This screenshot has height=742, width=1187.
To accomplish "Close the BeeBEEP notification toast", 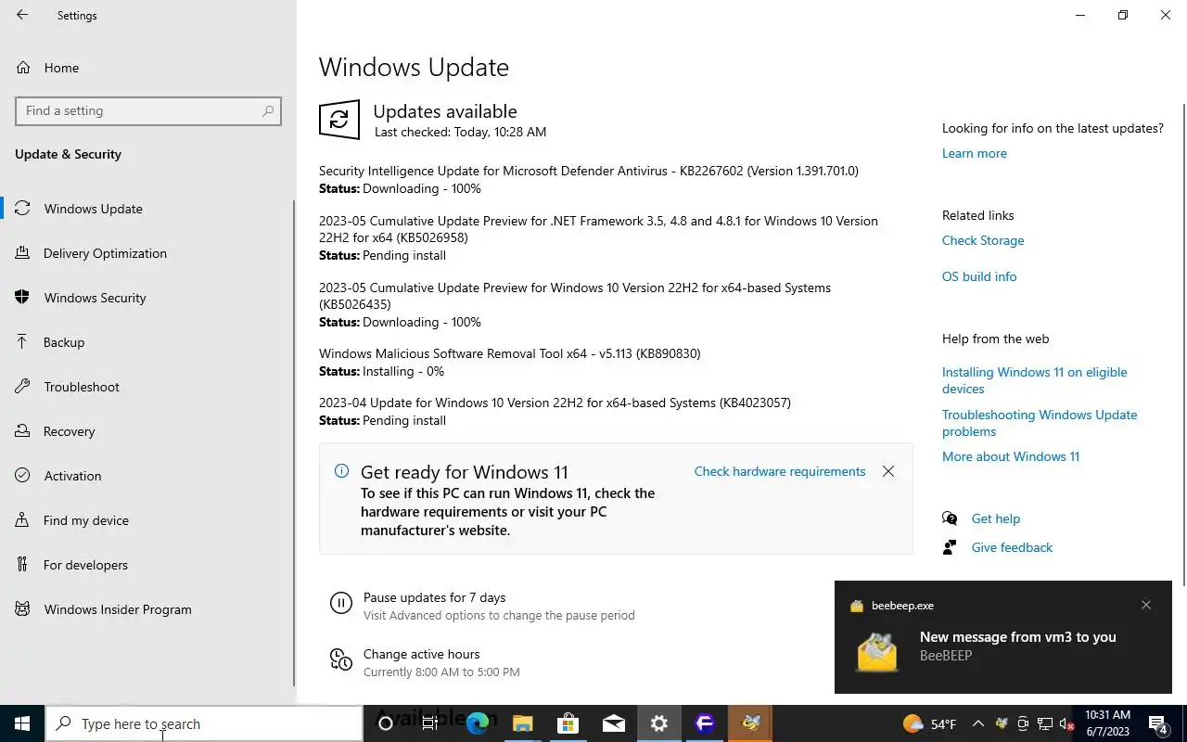I will 1146,605.
